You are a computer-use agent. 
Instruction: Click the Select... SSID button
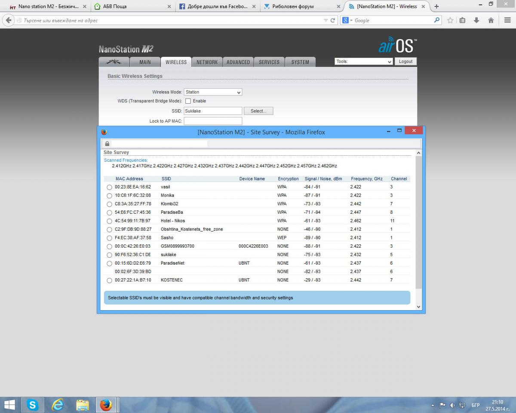(258, 111)
